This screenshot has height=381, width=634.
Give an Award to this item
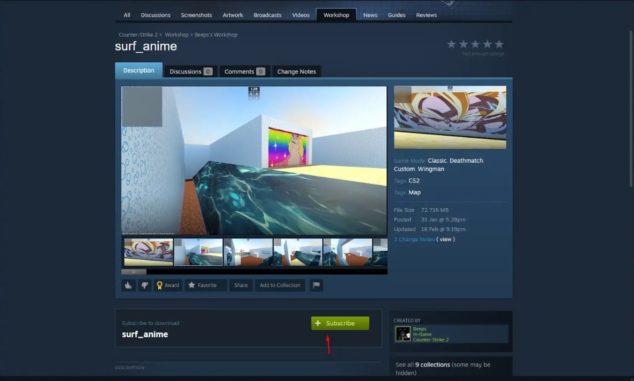click(x=168, y=285)
